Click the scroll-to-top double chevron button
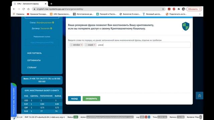Screen dimensions: 214x120 coord(200,96)
